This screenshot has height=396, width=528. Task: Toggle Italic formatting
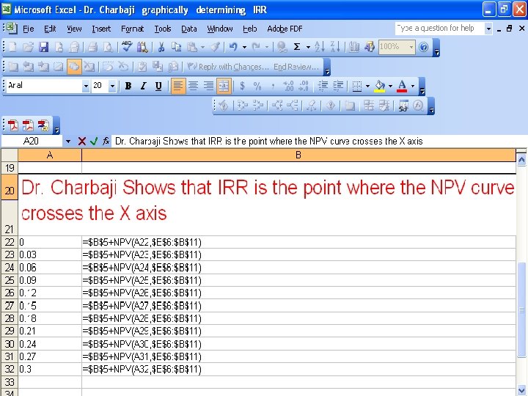tap(144, 86)
